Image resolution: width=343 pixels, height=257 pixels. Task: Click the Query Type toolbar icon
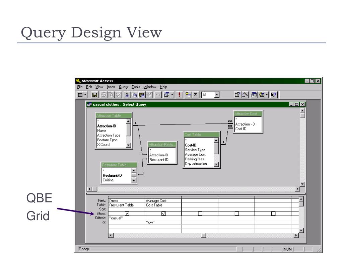[x=167, y=95]
